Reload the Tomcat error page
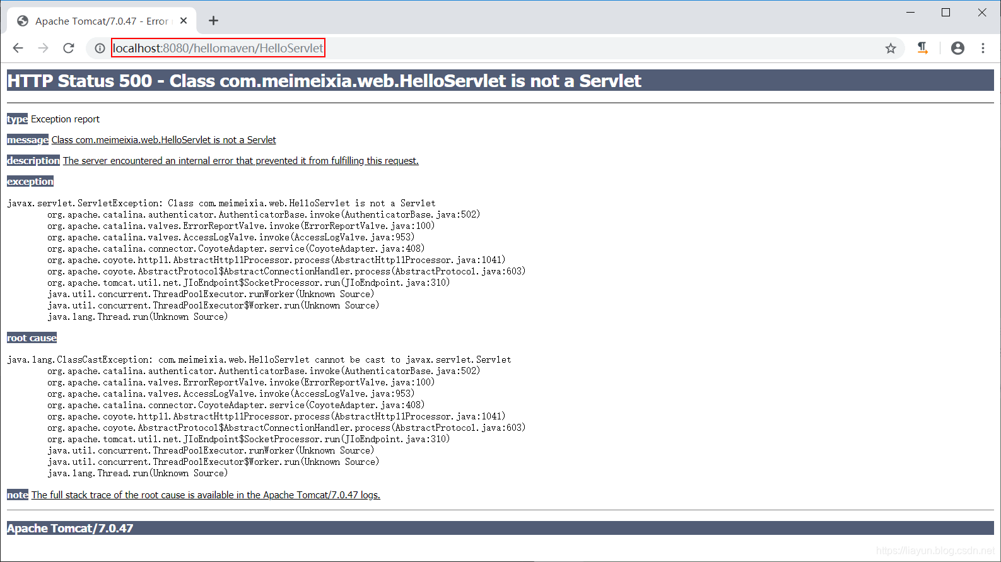Image resolution: width=1001 pixels, height=562 pixels. pos(69,48)
